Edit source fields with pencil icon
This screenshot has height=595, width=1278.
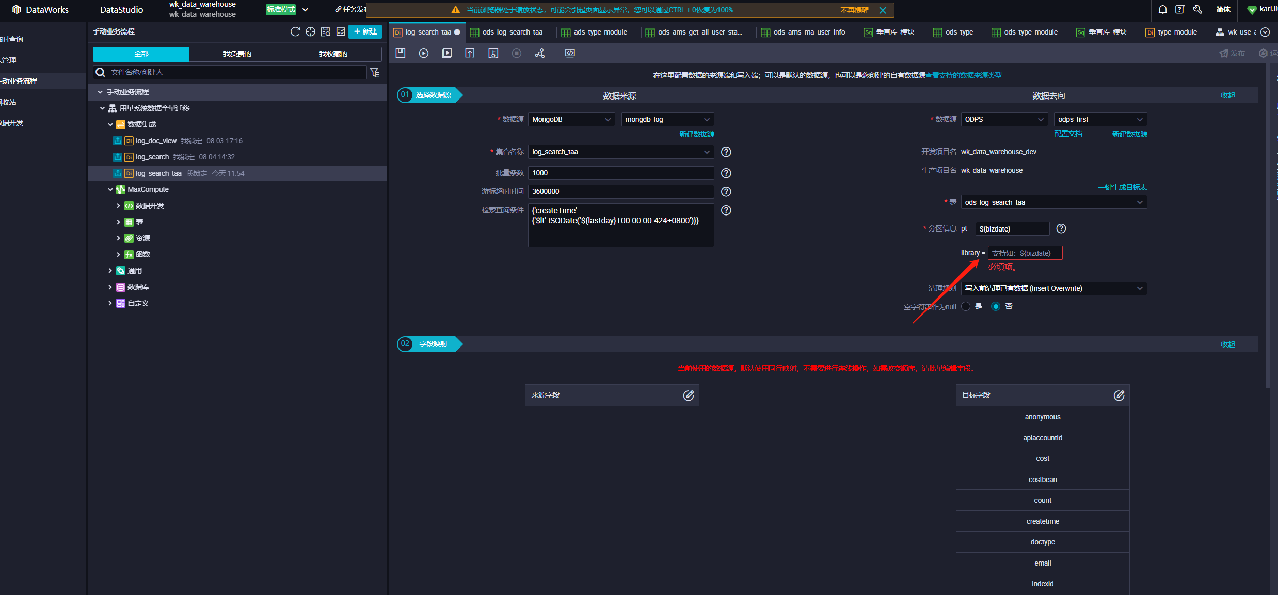pos(689,395)
